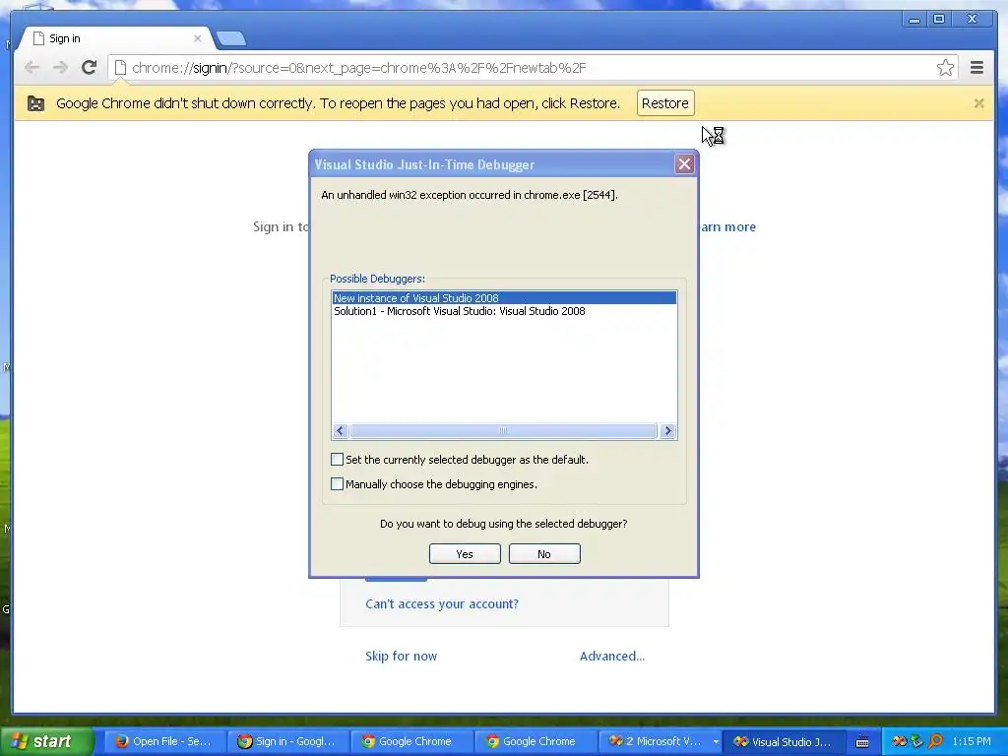Click the magnifier tray icon

click(935, 741)
